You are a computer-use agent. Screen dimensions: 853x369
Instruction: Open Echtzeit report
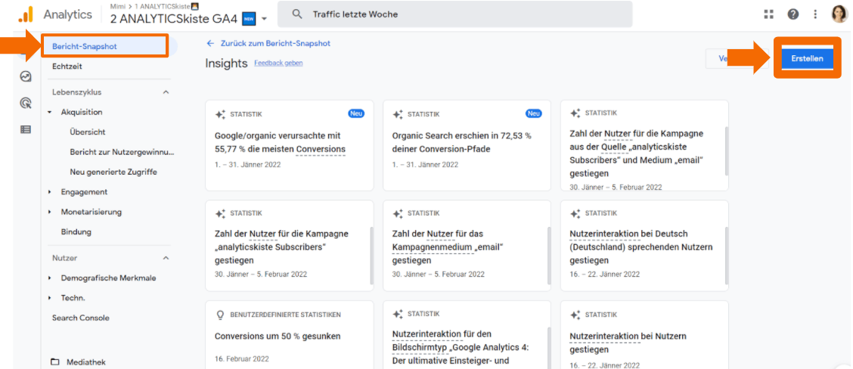[x=67, y=67]
